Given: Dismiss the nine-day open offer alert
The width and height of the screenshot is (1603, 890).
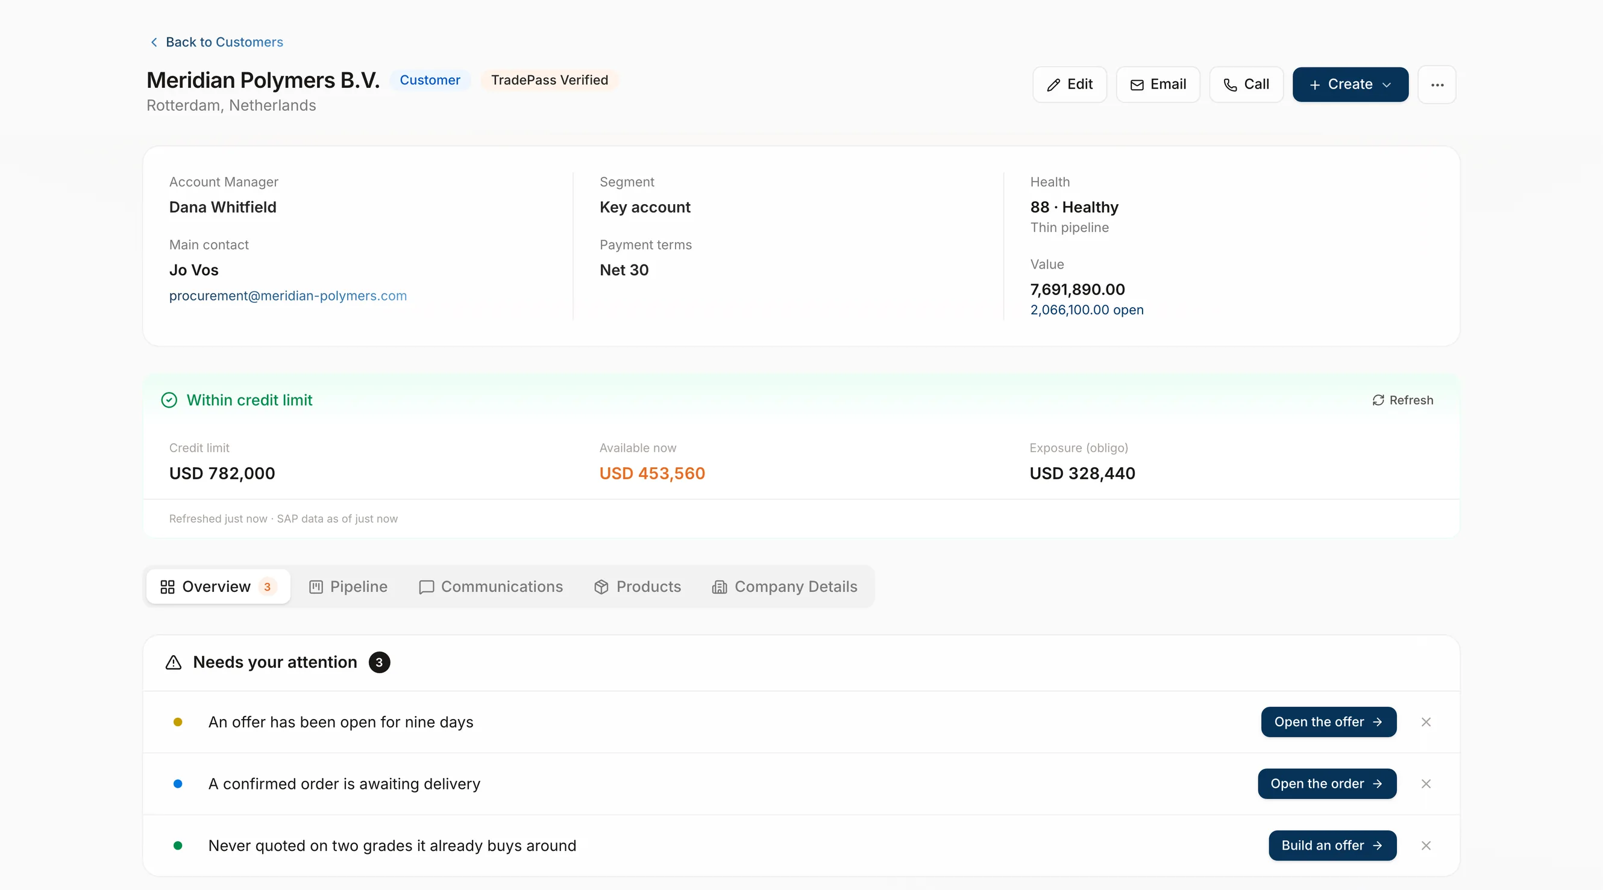Looking at the screenshot, I should point(1426,722).
